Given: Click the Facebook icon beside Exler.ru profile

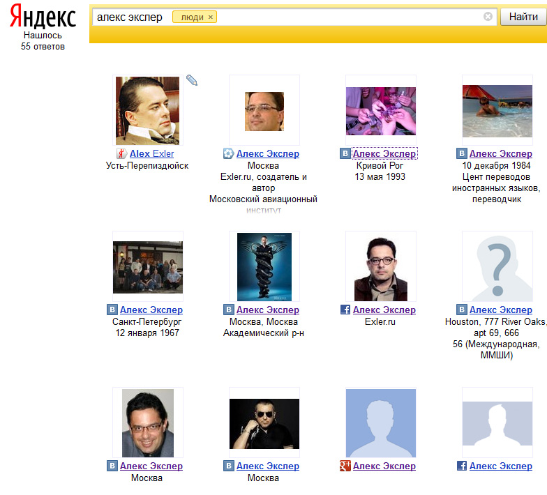Looking at the screenshot, I should (x=345, y=310).
